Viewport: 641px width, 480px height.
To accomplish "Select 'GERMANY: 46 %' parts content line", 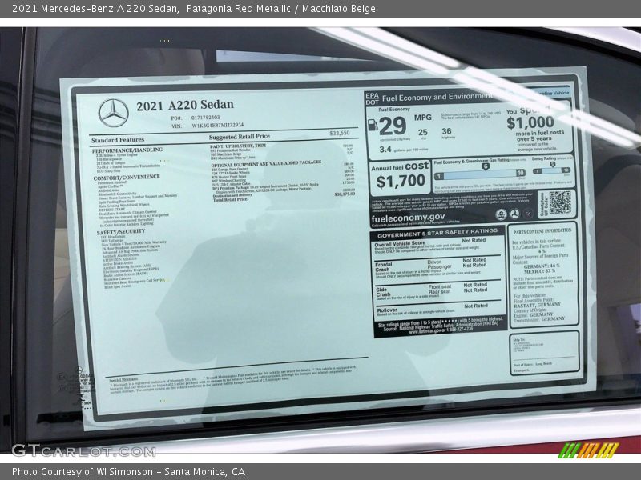I will 542,266.
